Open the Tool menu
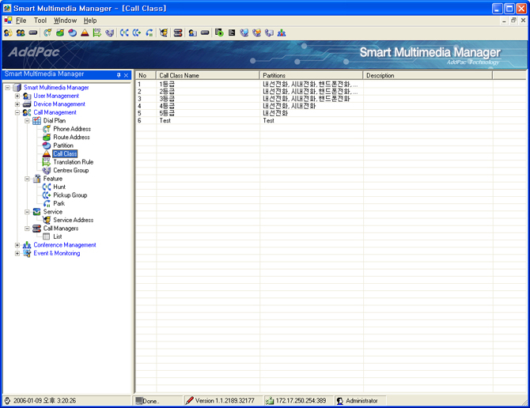 point(40,21)
